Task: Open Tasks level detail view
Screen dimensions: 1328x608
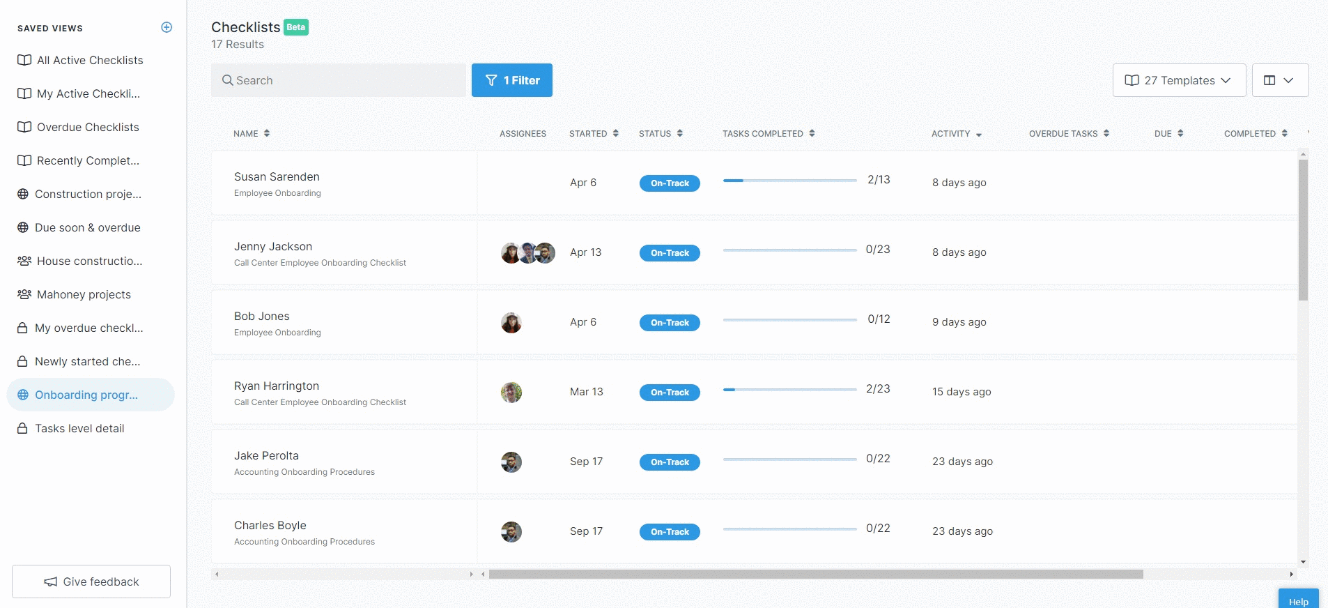Action: point(79,428)
